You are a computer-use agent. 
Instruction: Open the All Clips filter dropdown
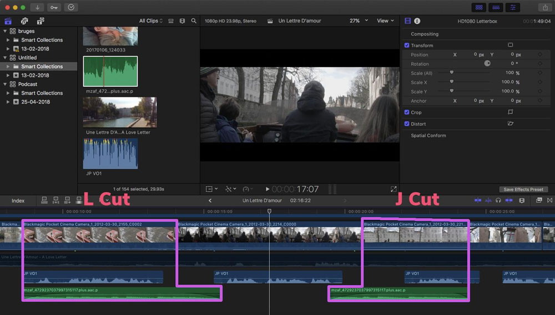[150, 21]
